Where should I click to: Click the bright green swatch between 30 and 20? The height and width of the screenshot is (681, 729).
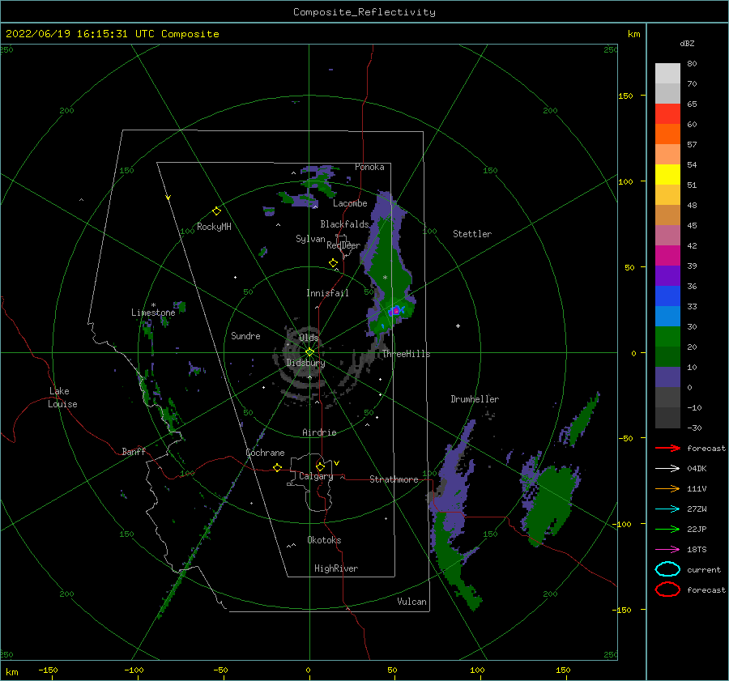point(667,336)
